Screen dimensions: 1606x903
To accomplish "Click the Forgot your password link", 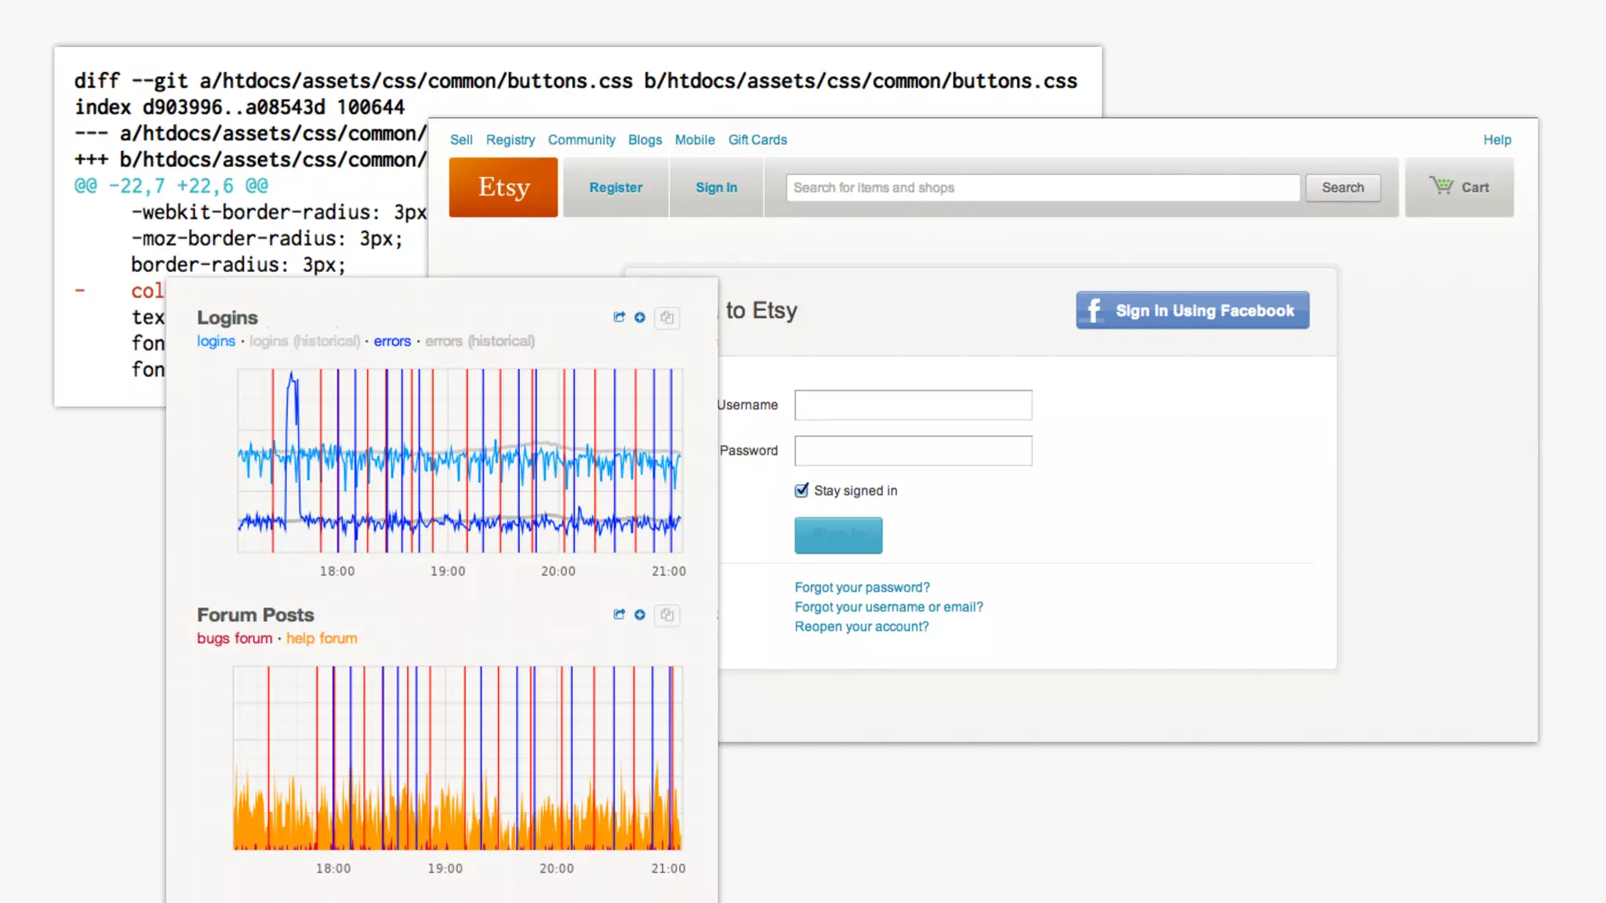I will click(x=862, y=587).
